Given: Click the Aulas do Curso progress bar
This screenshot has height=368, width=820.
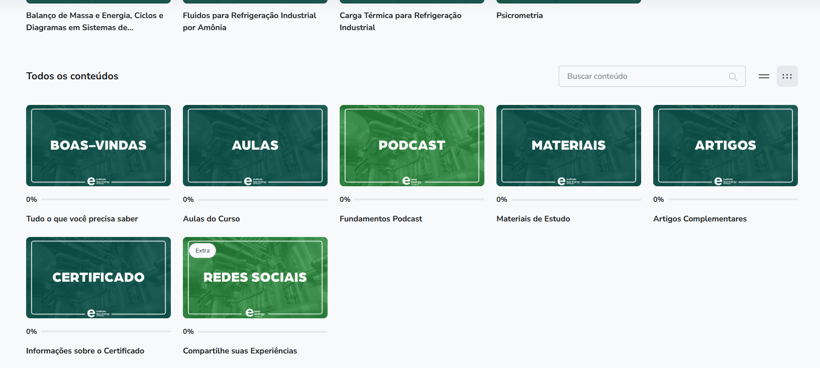Looking at the screenshot, I should tap(262, 200).
